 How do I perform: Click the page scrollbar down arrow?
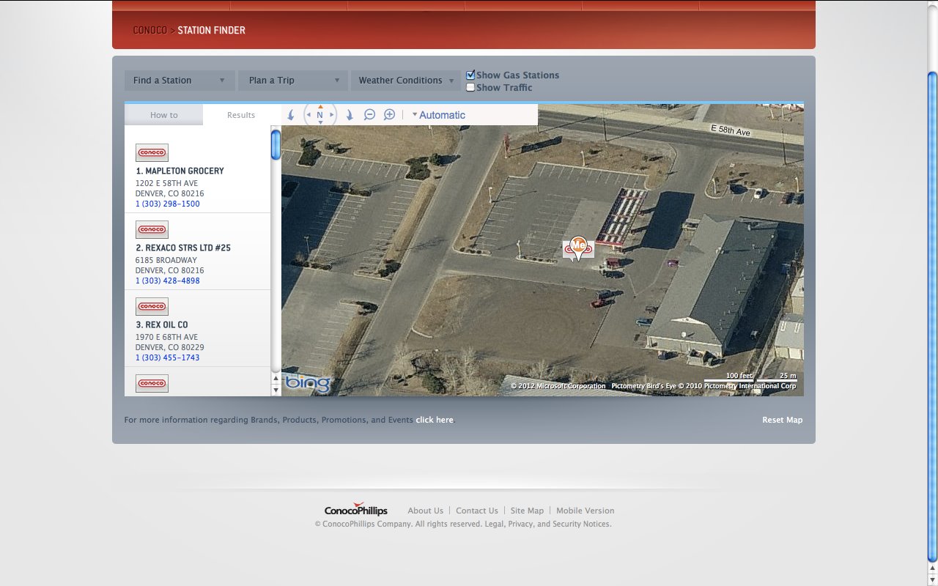click(932, 578)
